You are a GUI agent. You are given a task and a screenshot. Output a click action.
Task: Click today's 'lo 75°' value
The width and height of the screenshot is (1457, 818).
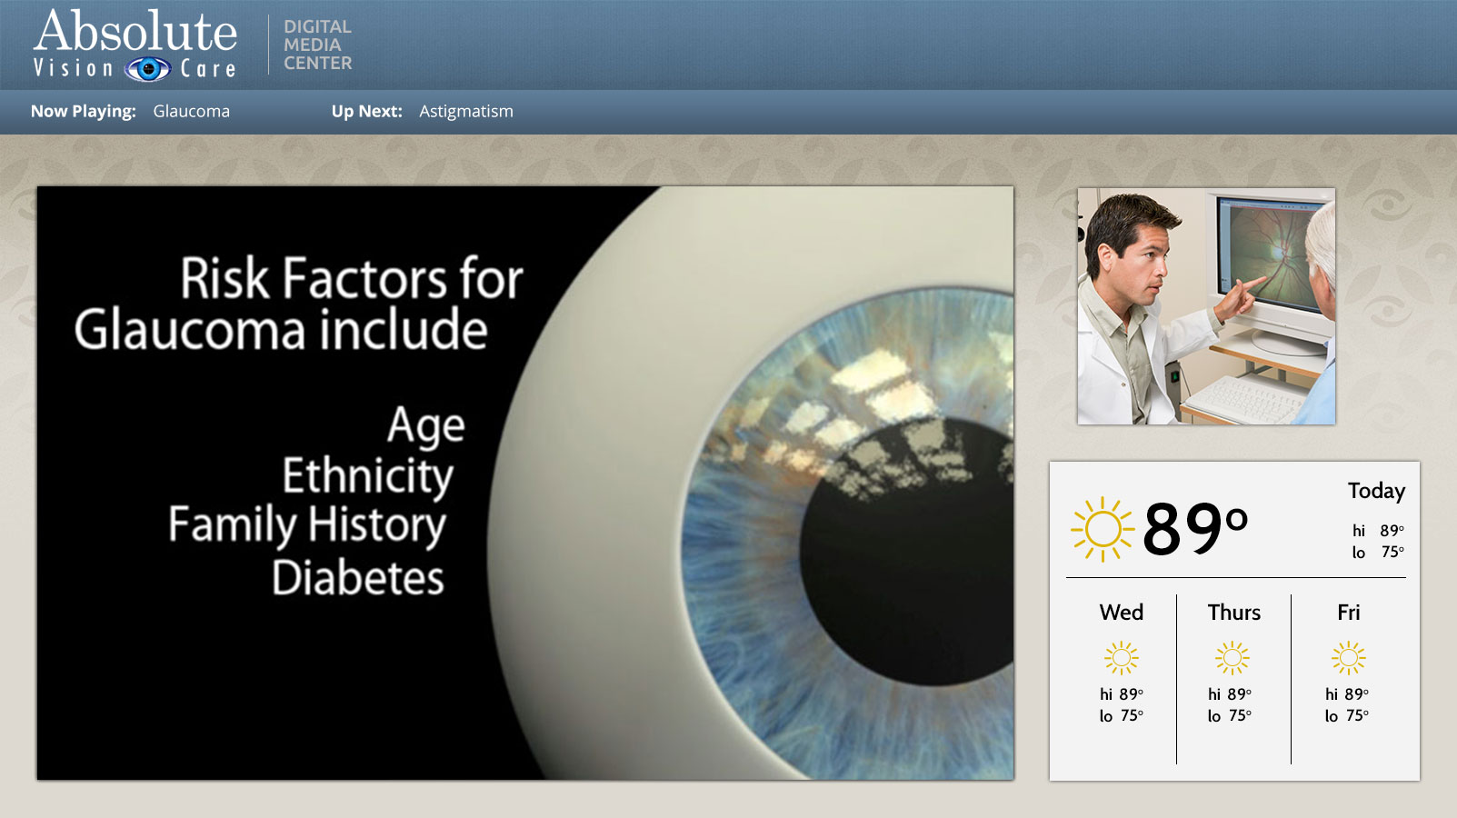1378,552
